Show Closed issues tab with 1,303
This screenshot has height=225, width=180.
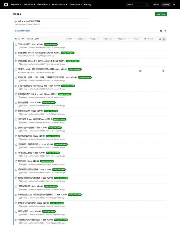click(x=33, y=39)
